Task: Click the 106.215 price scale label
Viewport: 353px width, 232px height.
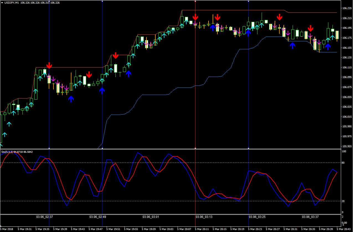Action: click(x=347, y=18)
